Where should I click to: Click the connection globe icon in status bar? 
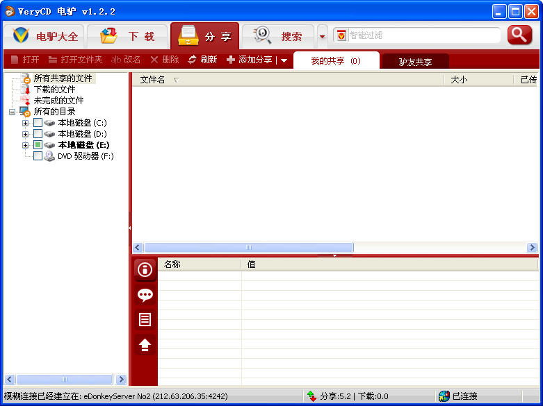coord(444,396)
